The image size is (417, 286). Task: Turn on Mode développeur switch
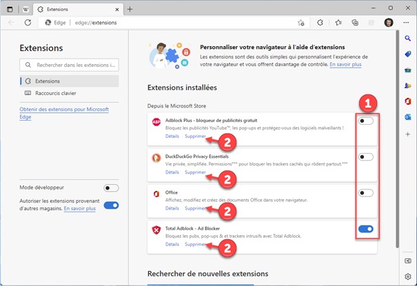pos(111,187)
